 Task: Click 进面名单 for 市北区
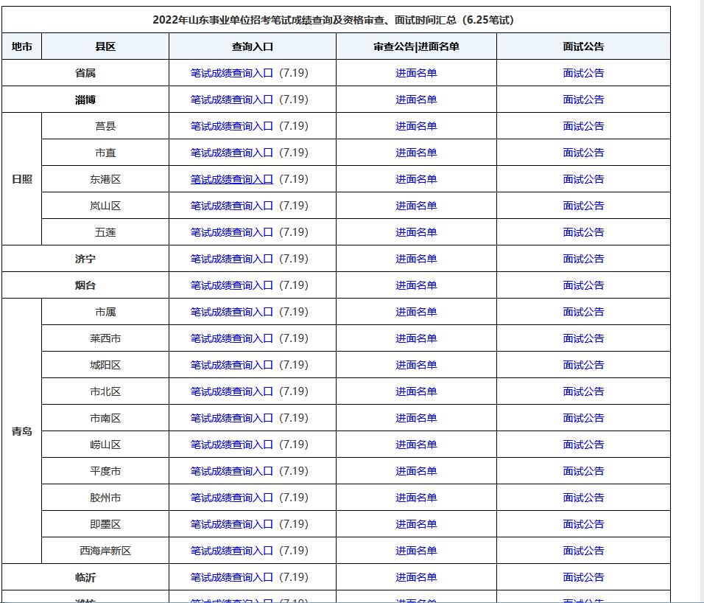[x=416, y=391]
